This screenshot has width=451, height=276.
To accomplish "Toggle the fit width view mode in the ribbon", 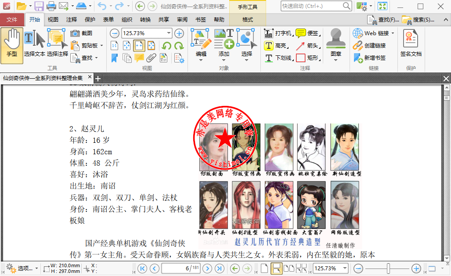I will [x=139, y=45].
